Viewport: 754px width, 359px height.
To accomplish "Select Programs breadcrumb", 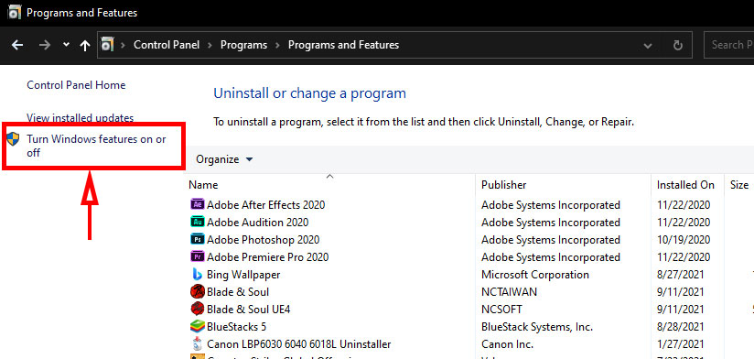I will tap(243, 45).
